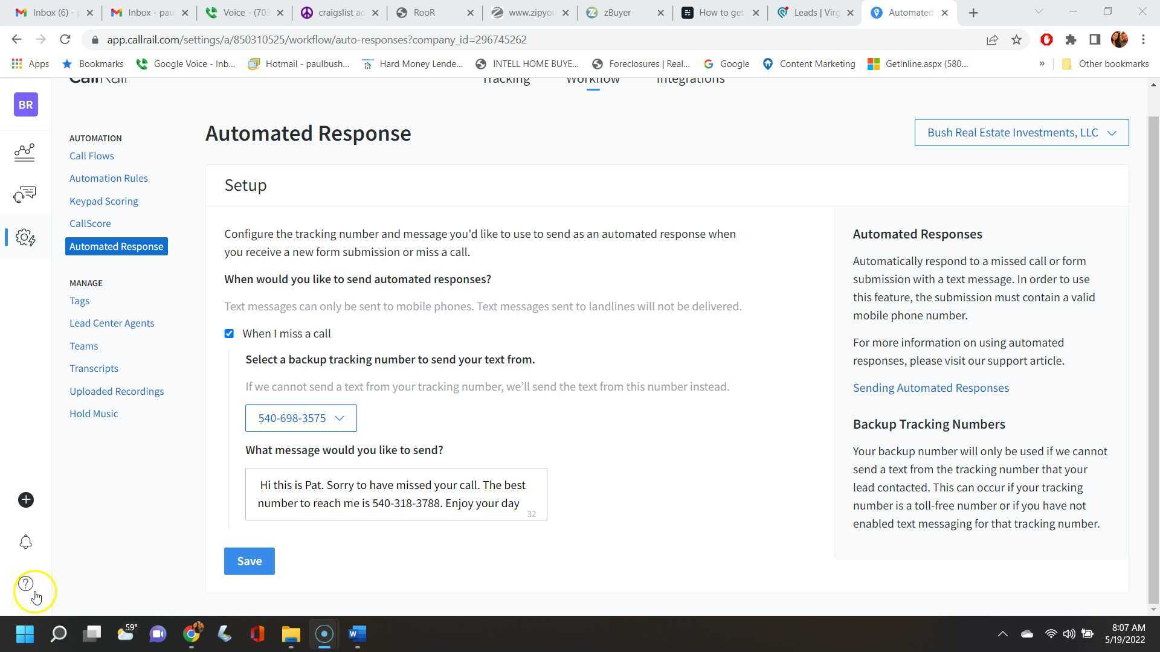The height and width of the screenshot is (652, 1160).
Task: Open the 540-698-3575 backup number dropdown
Action: point(300,418)
